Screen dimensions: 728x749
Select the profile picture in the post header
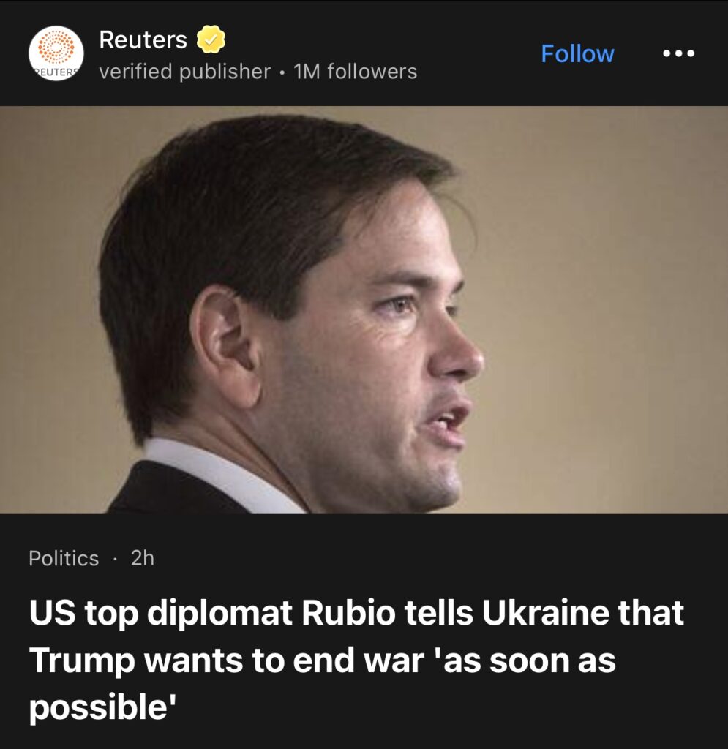coord(56,53)
